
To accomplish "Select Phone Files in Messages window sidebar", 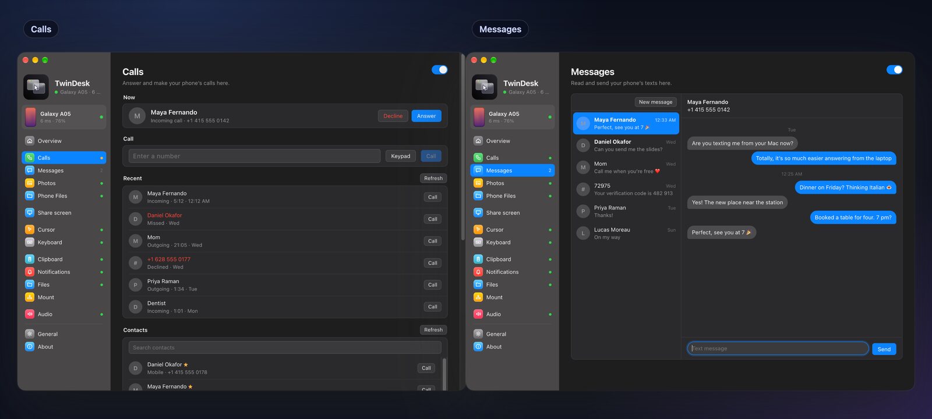I will (x=513, y=196).
